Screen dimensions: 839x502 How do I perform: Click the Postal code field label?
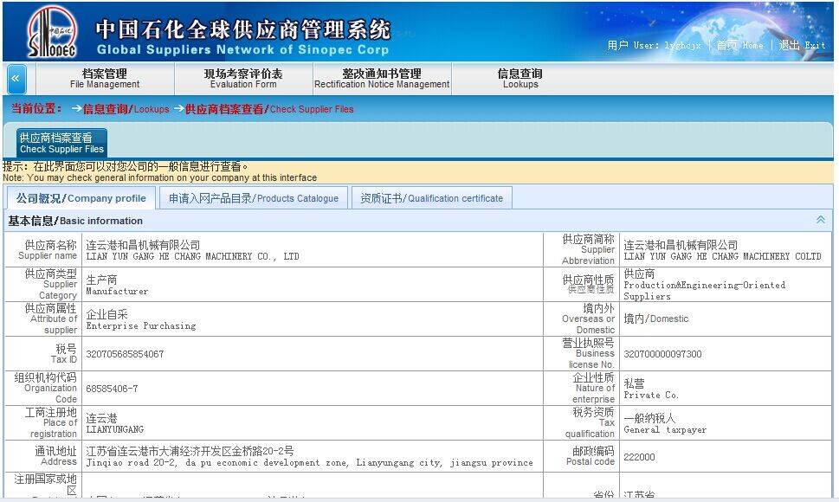(x=591, y=456)
